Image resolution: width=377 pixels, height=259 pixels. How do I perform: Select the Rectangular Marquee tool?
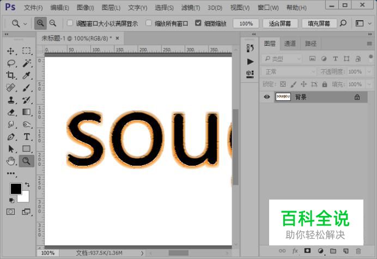coord(26,51)
